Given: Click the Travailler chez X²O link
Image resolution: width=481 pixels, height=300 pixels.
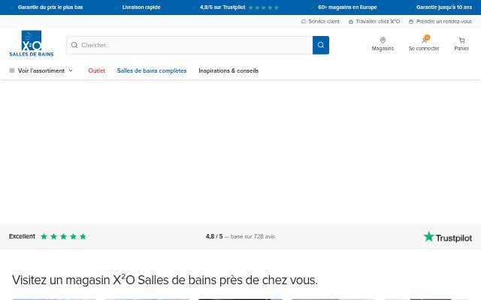Looking at the screenshot, I should tap(377, 22).
